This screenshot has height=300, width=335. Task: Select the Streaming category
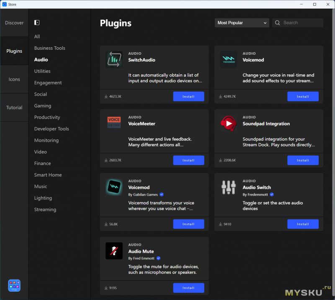point(45,210)
